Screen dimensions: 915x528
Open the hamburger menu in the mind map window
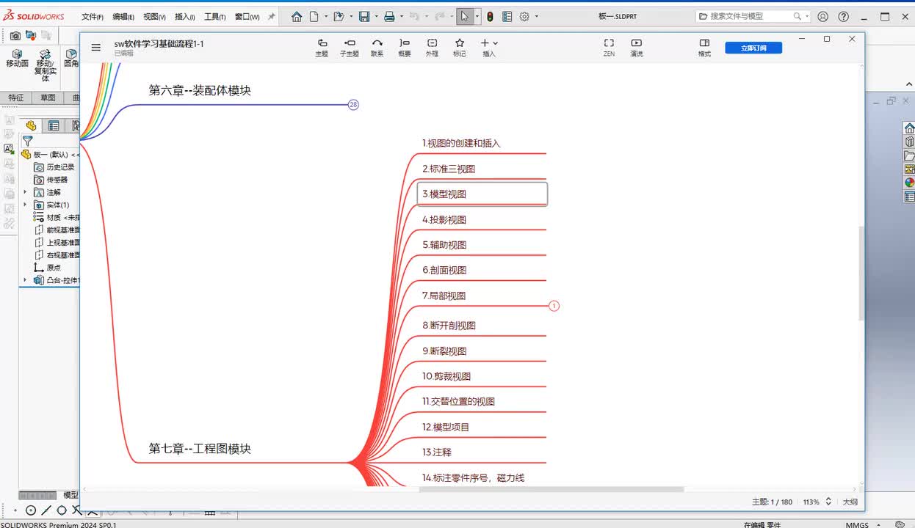pyautogui.click(x=96, y=48)
